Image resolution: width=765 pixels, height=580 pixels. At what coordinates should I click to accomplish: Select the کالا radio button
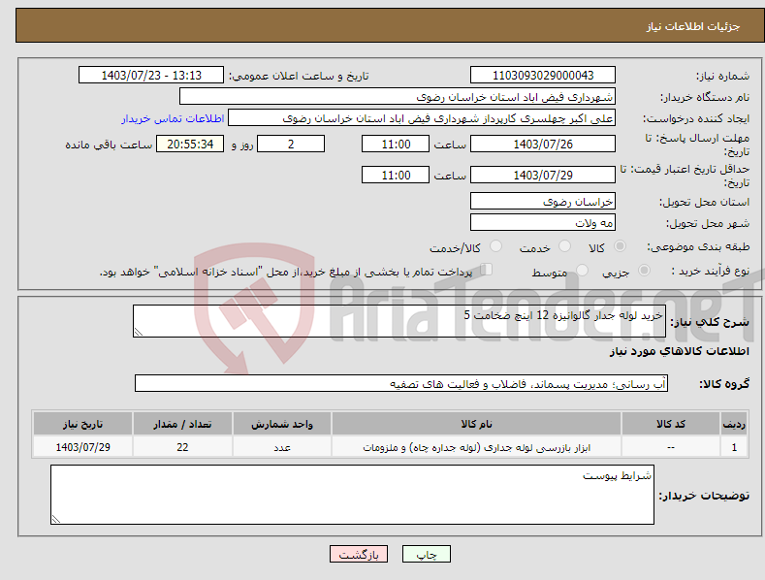tap(620, 246)
